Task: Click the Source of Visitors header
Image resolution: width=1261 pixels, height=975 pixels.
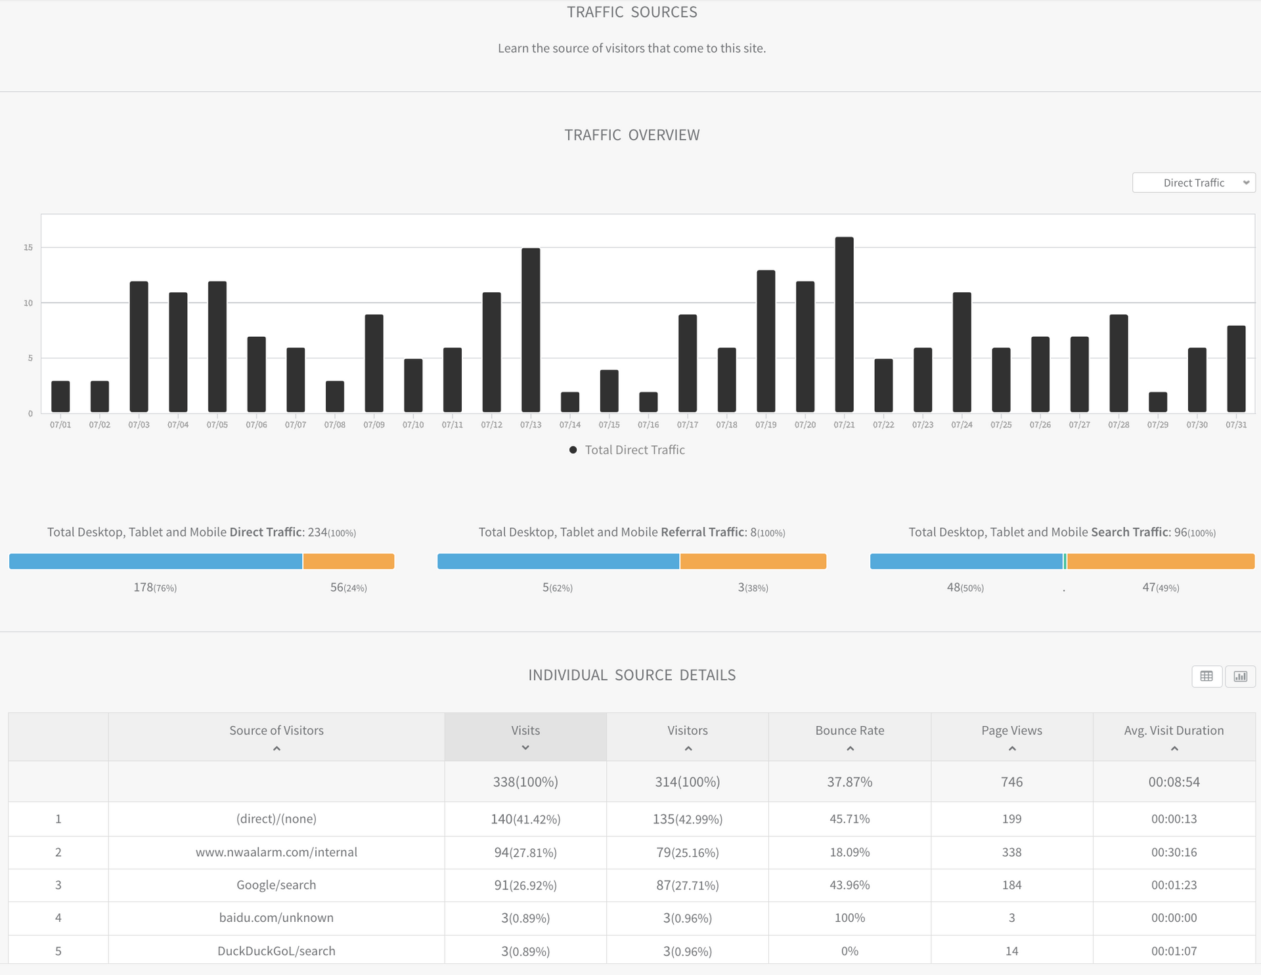Action: pos(277,731)
